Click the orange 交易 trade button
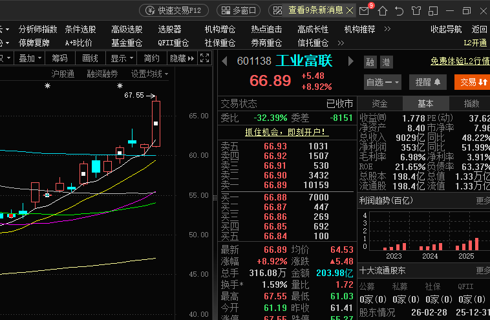490x320 pixels. (472, 82)
